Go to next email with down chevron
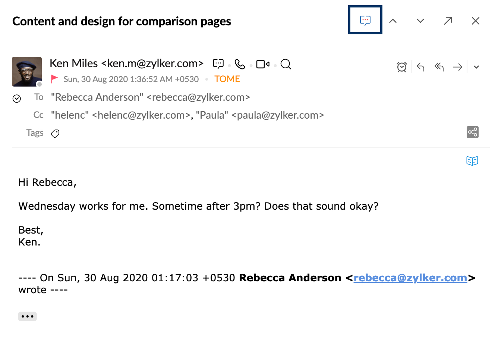The width and height of the screenshot is (495, 341). (420, 21)
